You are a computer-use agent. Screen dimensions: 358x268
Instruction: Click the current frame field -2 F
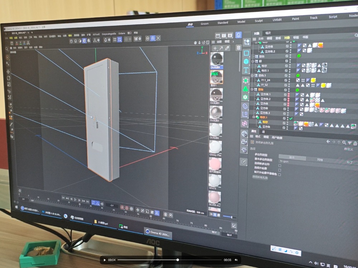[112, 205]
